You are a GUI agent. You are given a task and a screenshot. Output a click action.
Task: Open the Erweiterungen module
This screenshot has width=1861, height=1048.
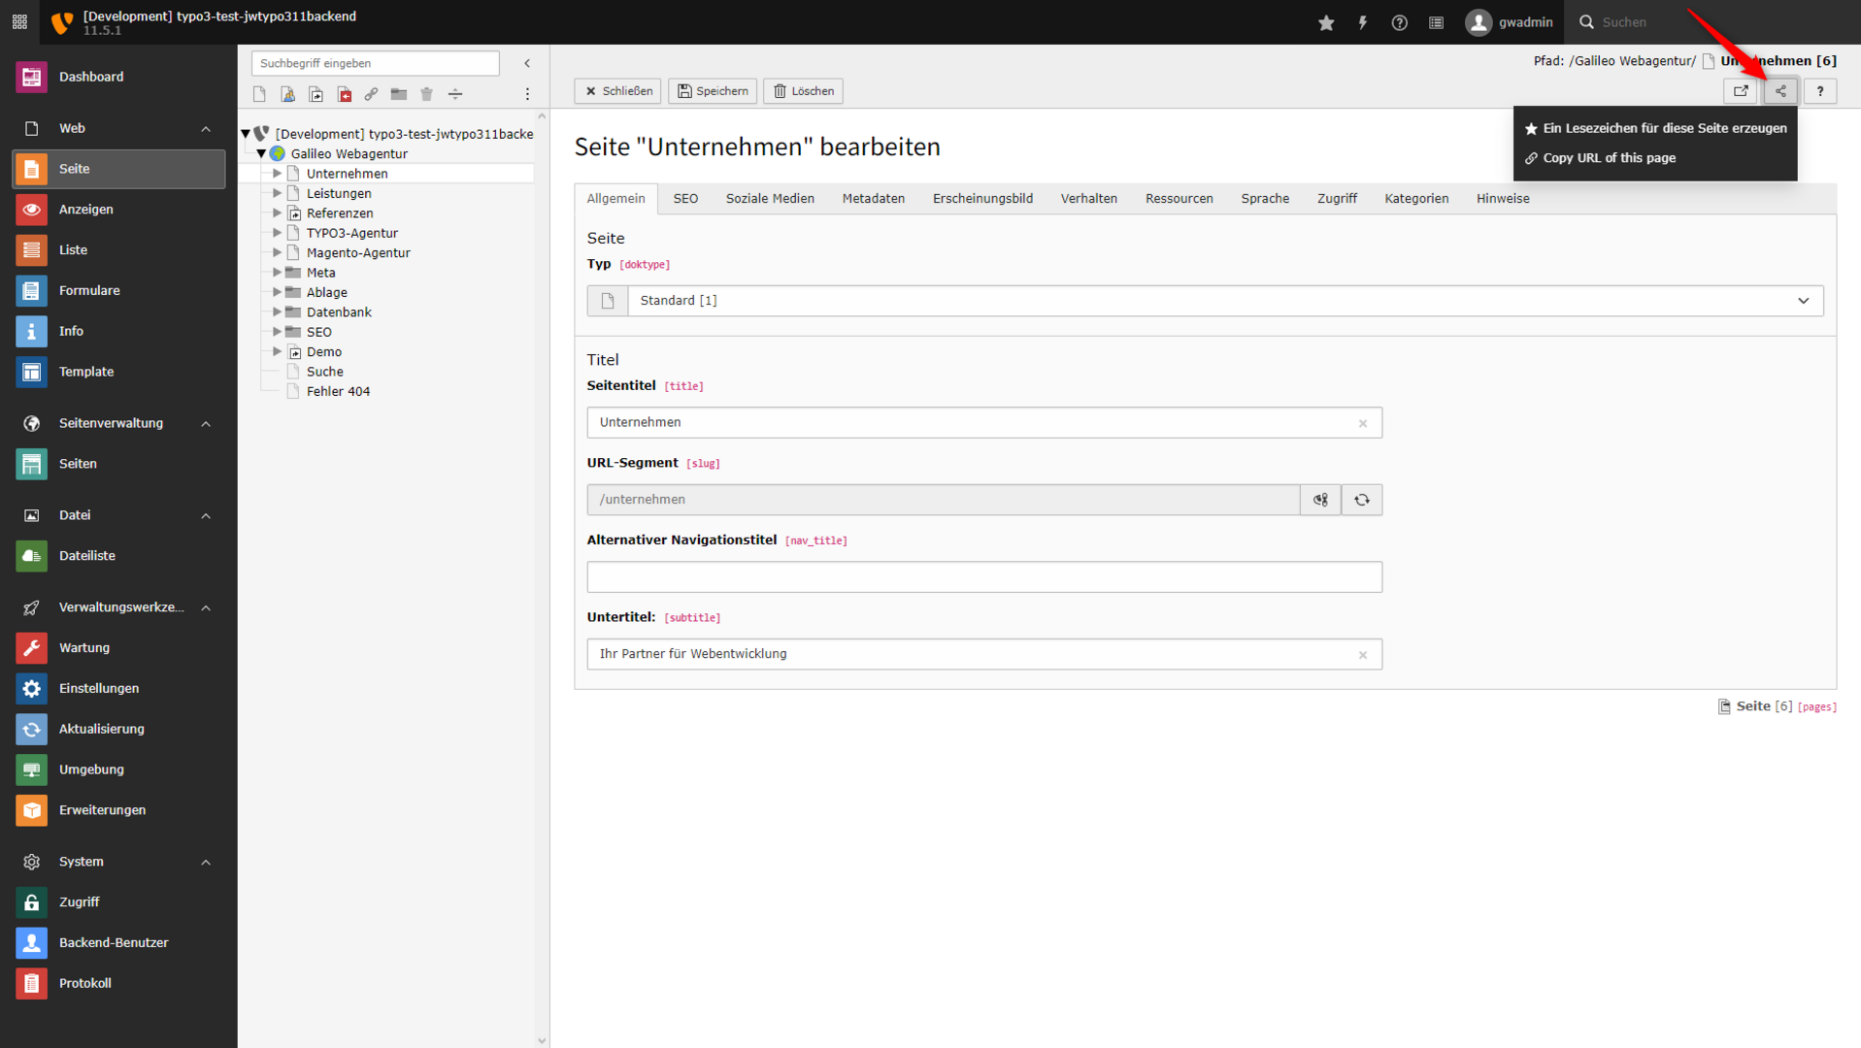point(102,810)
